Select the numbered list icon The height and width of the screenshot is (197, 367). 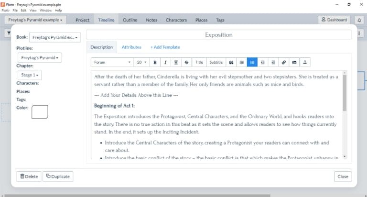coord(242,62)
